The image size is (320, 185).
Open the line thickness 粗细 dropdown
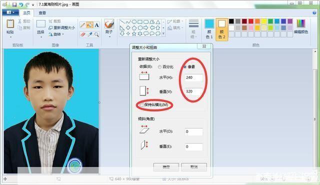193,29
